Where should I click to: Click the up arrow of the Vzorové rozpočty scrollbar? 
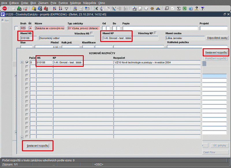tap(22, 62)
